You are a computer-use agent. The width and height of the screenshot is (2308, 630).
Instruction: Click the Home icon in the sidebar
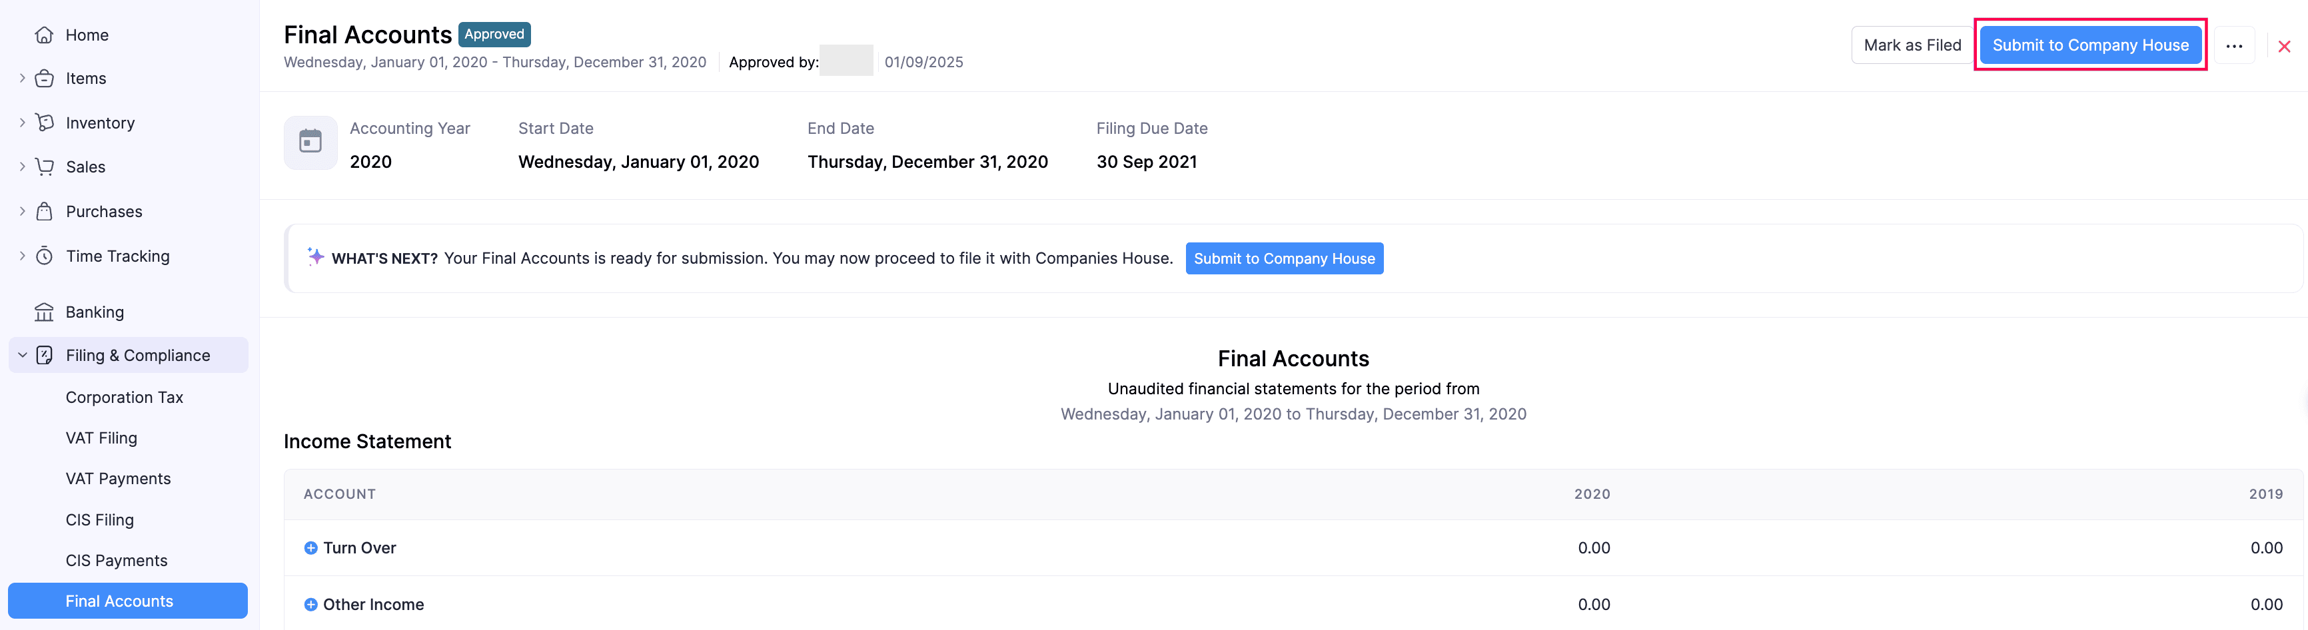click(44, 34)
